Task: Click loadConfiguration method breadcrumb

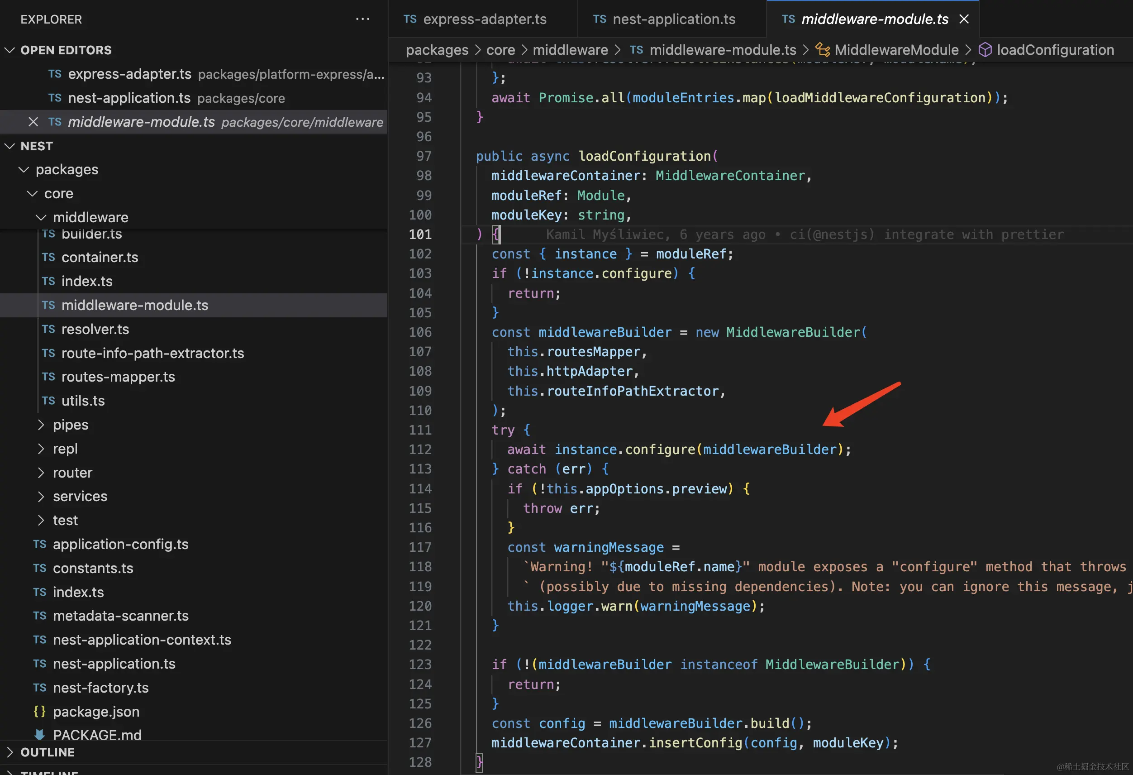Action: click(1056, 50)
